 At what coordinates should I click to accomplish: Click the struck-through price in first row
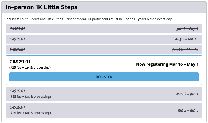click(x=17, y=29)
